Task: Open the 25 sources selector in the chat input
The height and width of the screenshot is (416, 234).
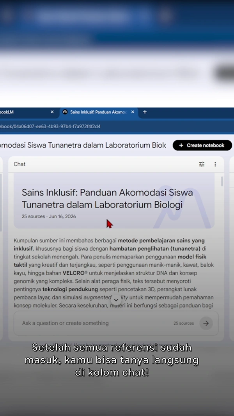Action: pyautogui.click(x=184, y=323)
